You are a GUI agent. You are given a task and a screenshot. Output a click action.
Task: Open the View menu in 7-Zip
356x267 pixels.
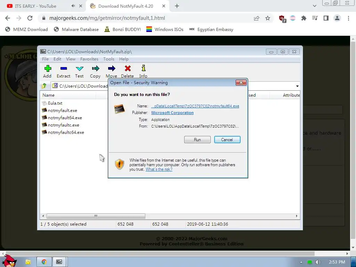[x=71, y=59]
